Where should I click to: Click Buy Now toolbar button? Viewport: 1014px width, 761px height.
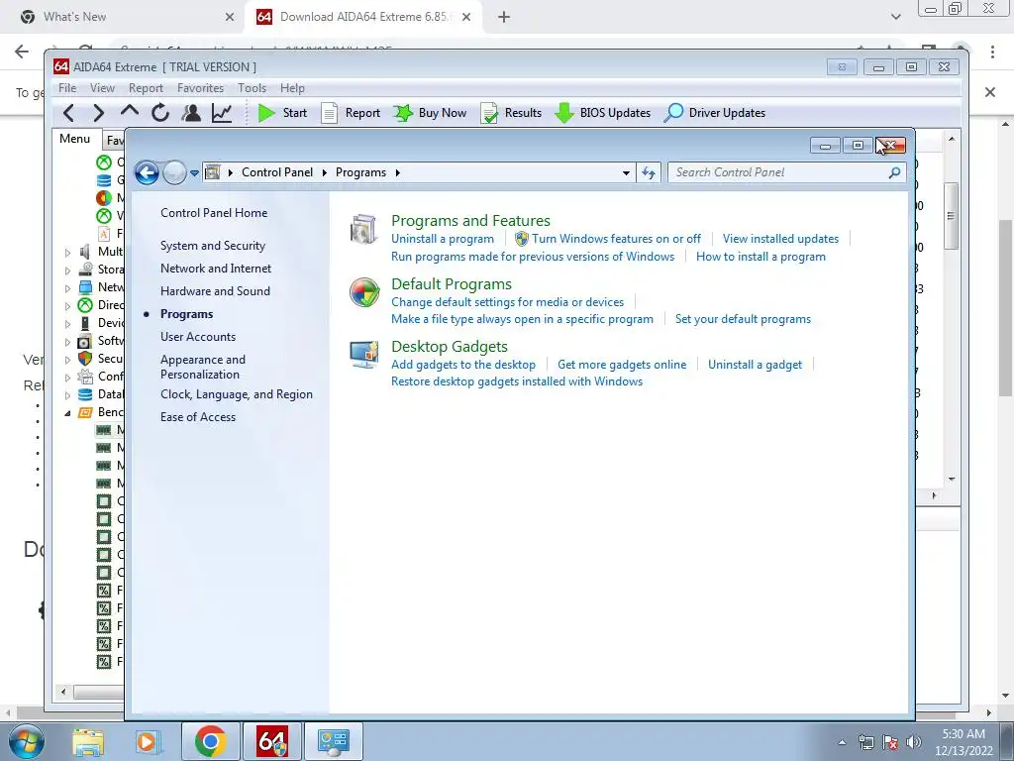pos(430,113)
